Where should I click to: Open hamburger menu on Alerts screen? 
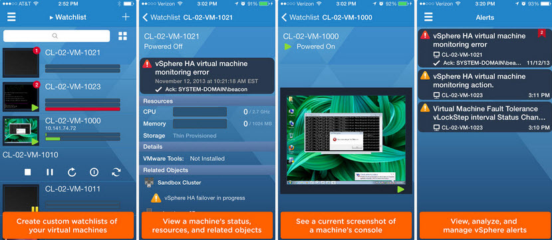pos(428,17)
